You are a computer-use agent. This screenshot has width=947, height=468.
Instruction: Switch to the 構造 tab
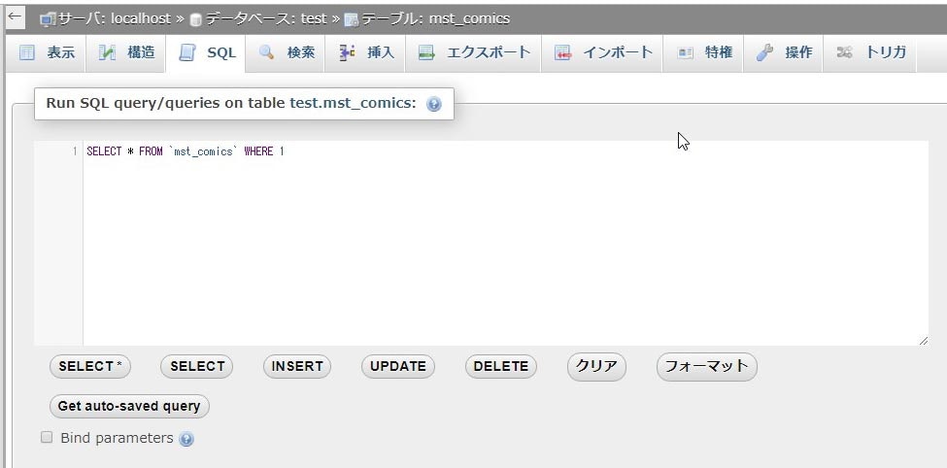pyautogui.click(x=126, y=53)
